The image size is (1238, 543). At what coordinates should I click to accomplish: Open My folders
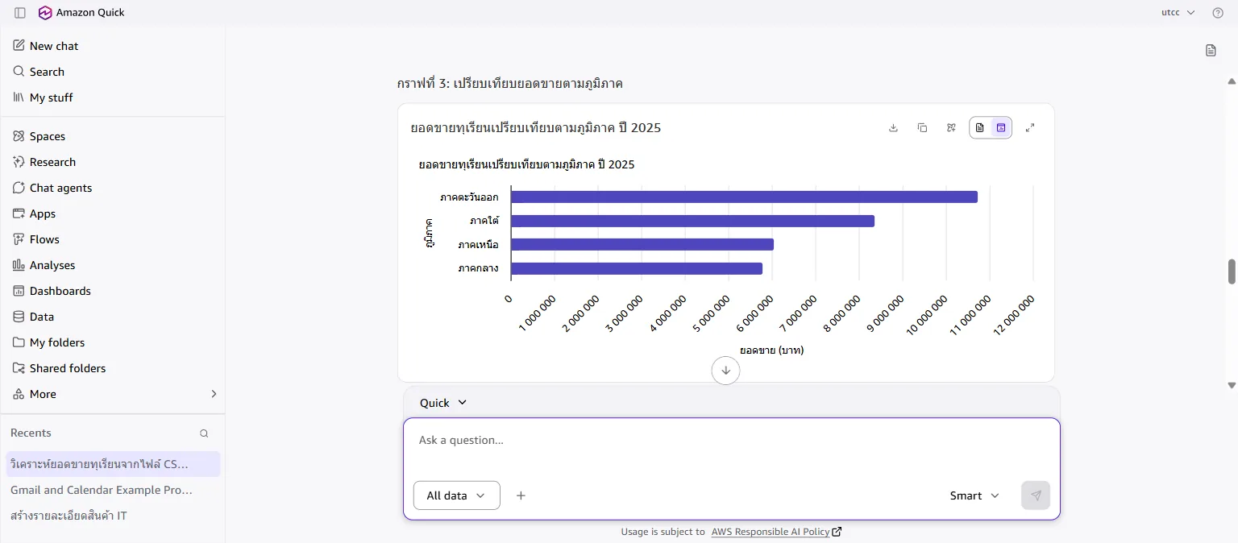(x=112, y=342)
